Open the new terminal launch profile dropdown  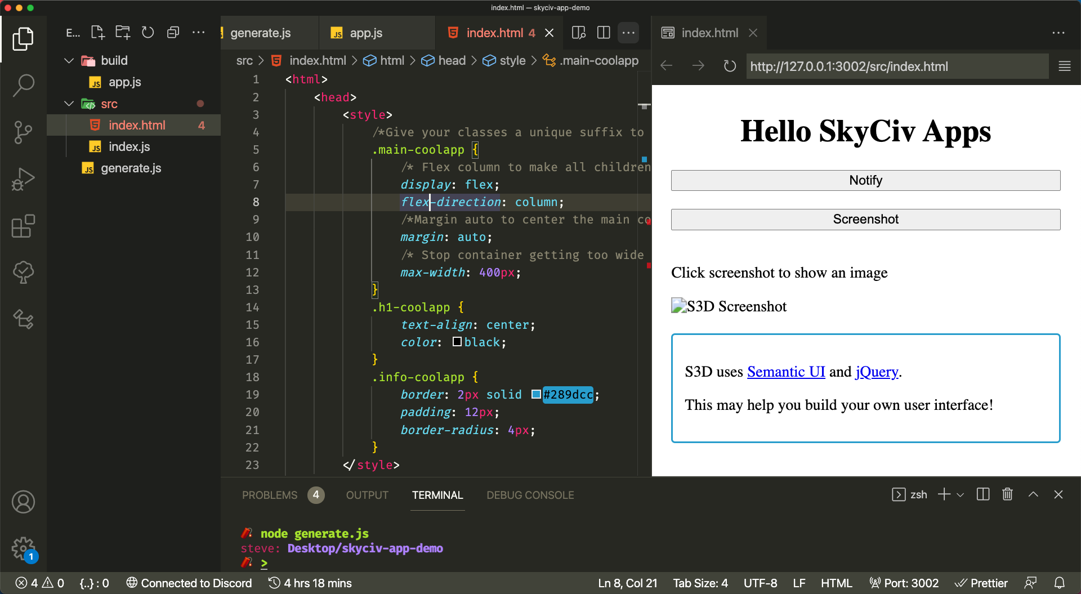(961, 495)
